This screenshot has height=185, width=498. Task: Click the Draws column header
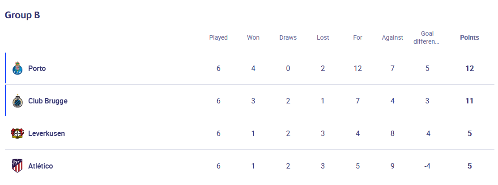(288, 37)
